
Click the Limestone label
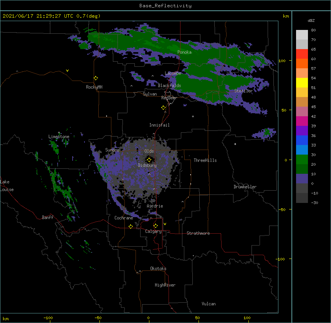[x=59, y=137]
